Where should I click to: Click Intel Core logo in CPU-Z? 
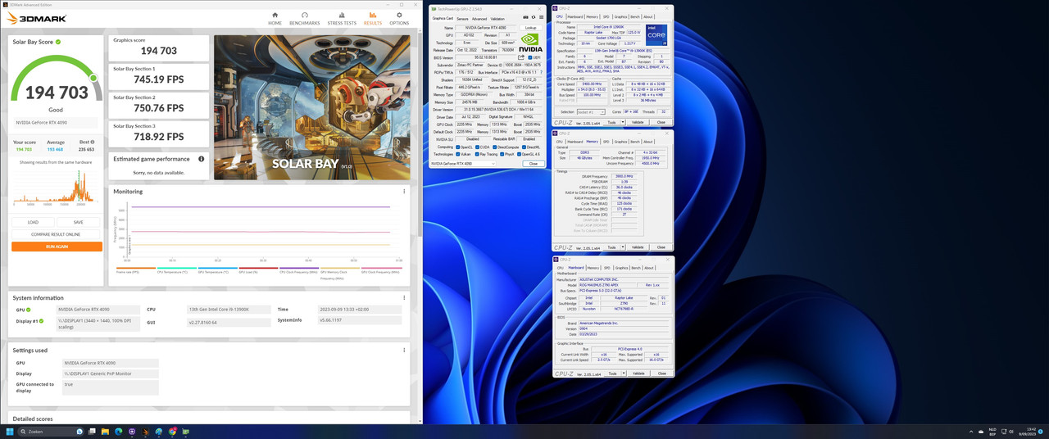tap(656, 35)
